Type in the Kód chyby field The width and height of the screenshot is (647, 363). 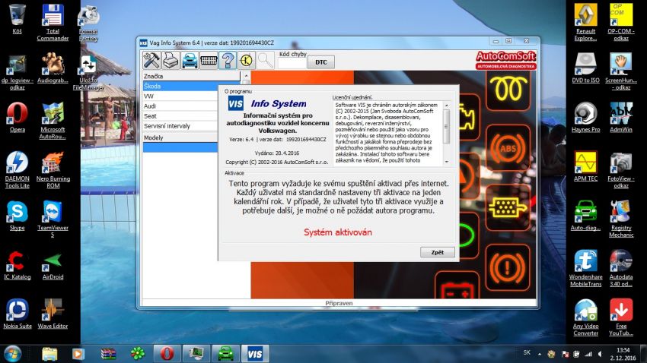(291, 63)
